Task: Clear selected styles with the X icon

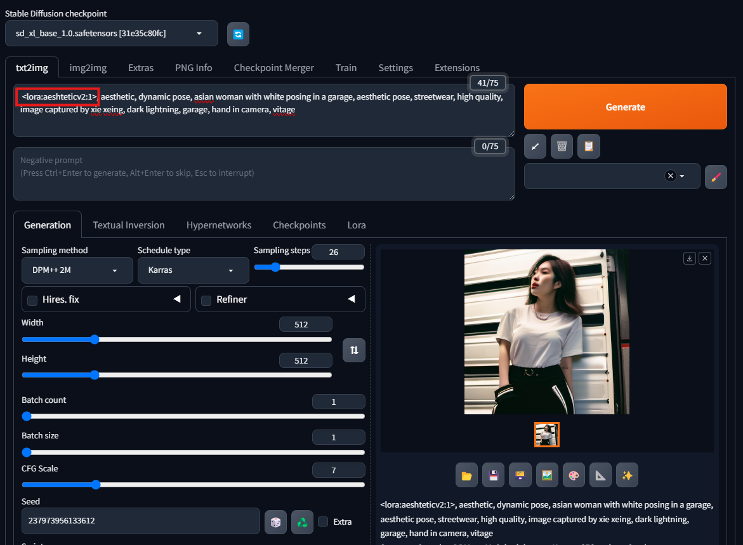Action: [x=671, y=176]
